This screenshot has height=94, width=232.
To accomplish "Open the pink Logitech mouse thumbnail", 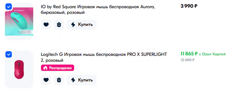I will click(x=19, y=69).
